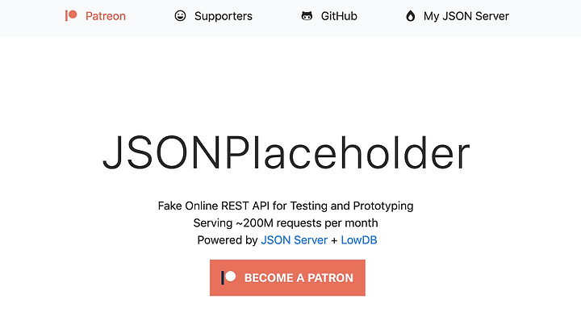
Task: Click the Fake Online REST API tagline
Action: pyautogui.click(x=286, y=206)
